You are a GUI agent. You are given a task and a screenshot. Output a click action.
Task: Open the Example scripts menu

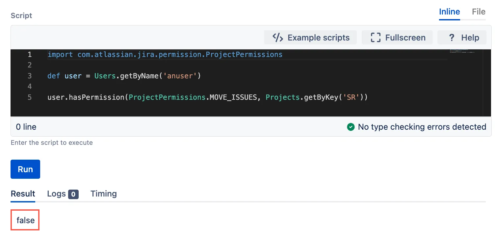point(310,38)
